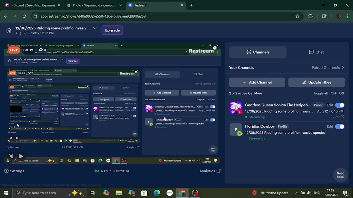This screenshot has width=353, height=198.
Task: Open the Windows Start menu
Action: point(6,193)
